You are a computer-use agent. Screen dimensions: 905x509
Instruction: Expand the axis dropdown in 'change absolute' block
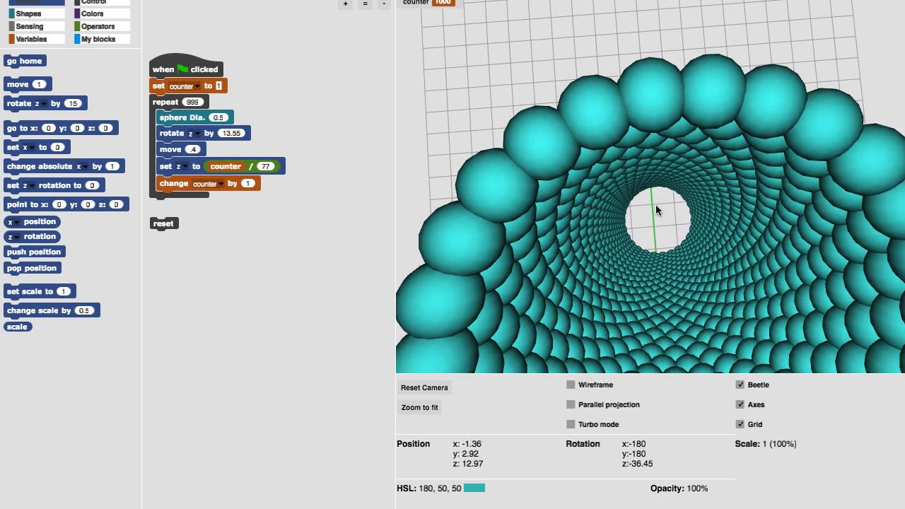pyautogui.click(x=86, y=167)
